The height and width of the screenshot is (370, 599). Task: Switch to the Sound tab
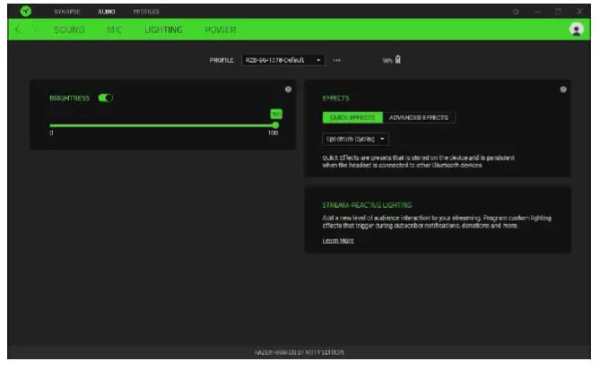[x=69, y=30]
